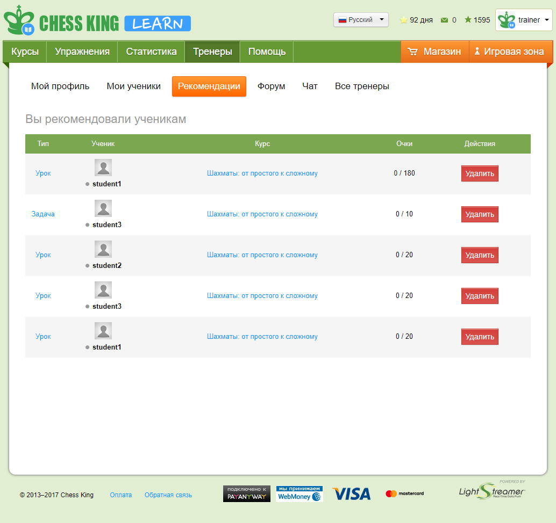This screenshot has height=523, width=556.
Task: Click the trainer profile avatar icon
Action: pos(507,20)
